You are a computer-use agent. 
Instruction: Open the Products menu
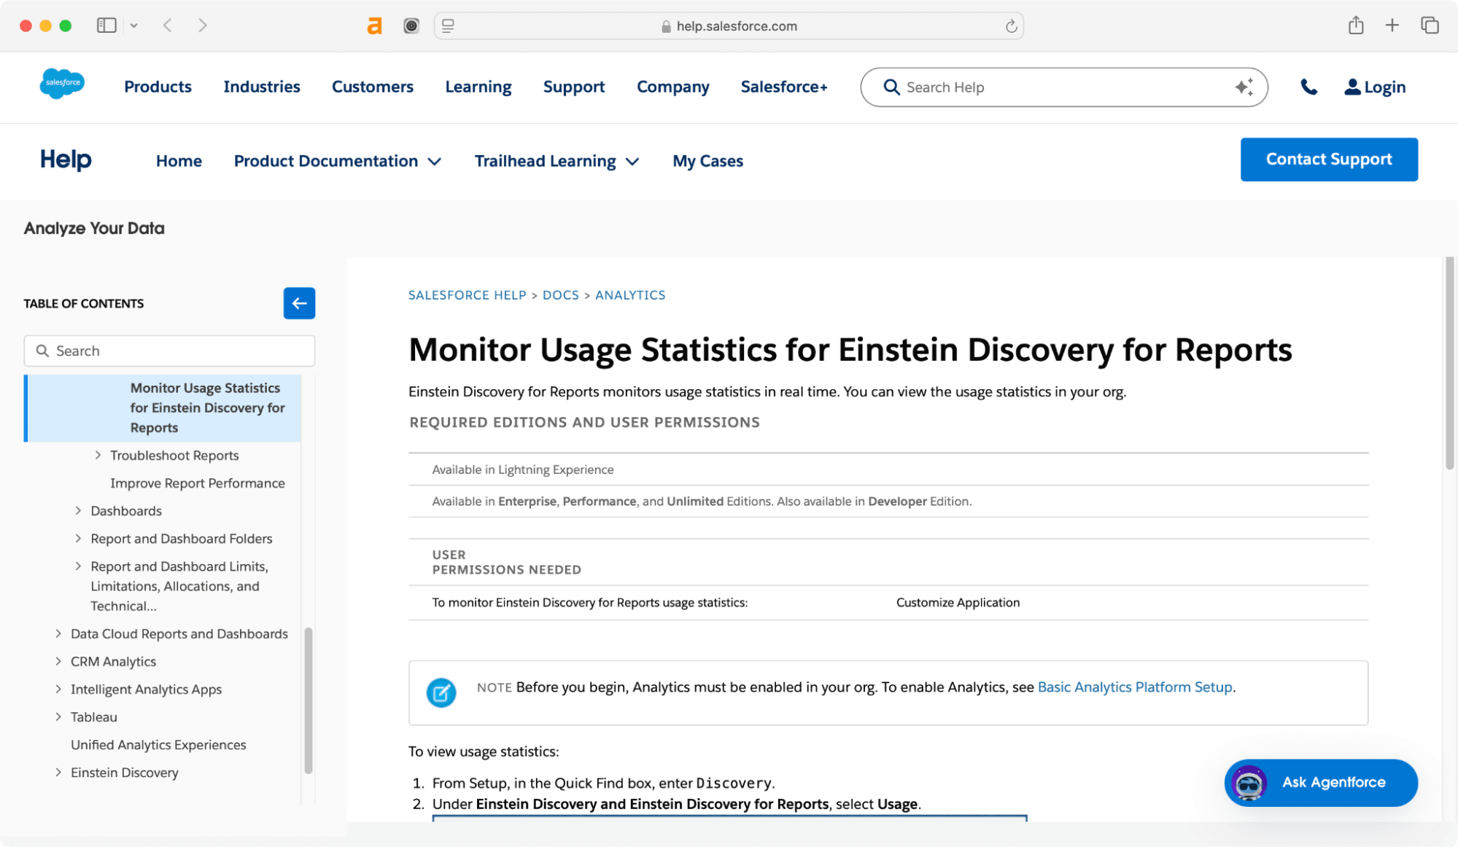tap(158, 87)
